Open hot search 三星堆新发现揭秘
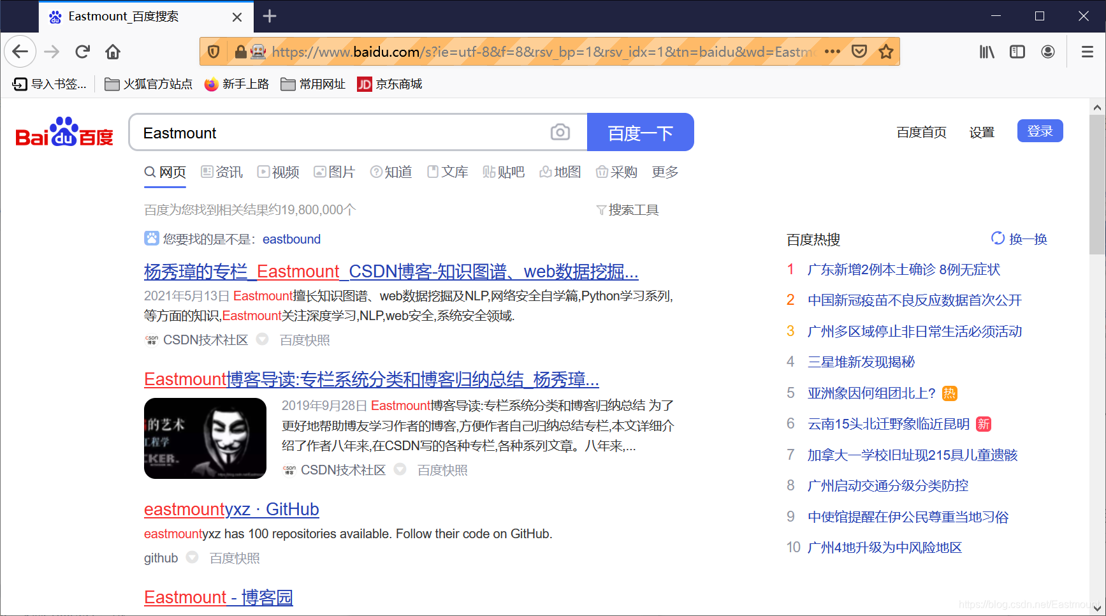Viewport: 1106px width, 616px height. coord(861,362)
